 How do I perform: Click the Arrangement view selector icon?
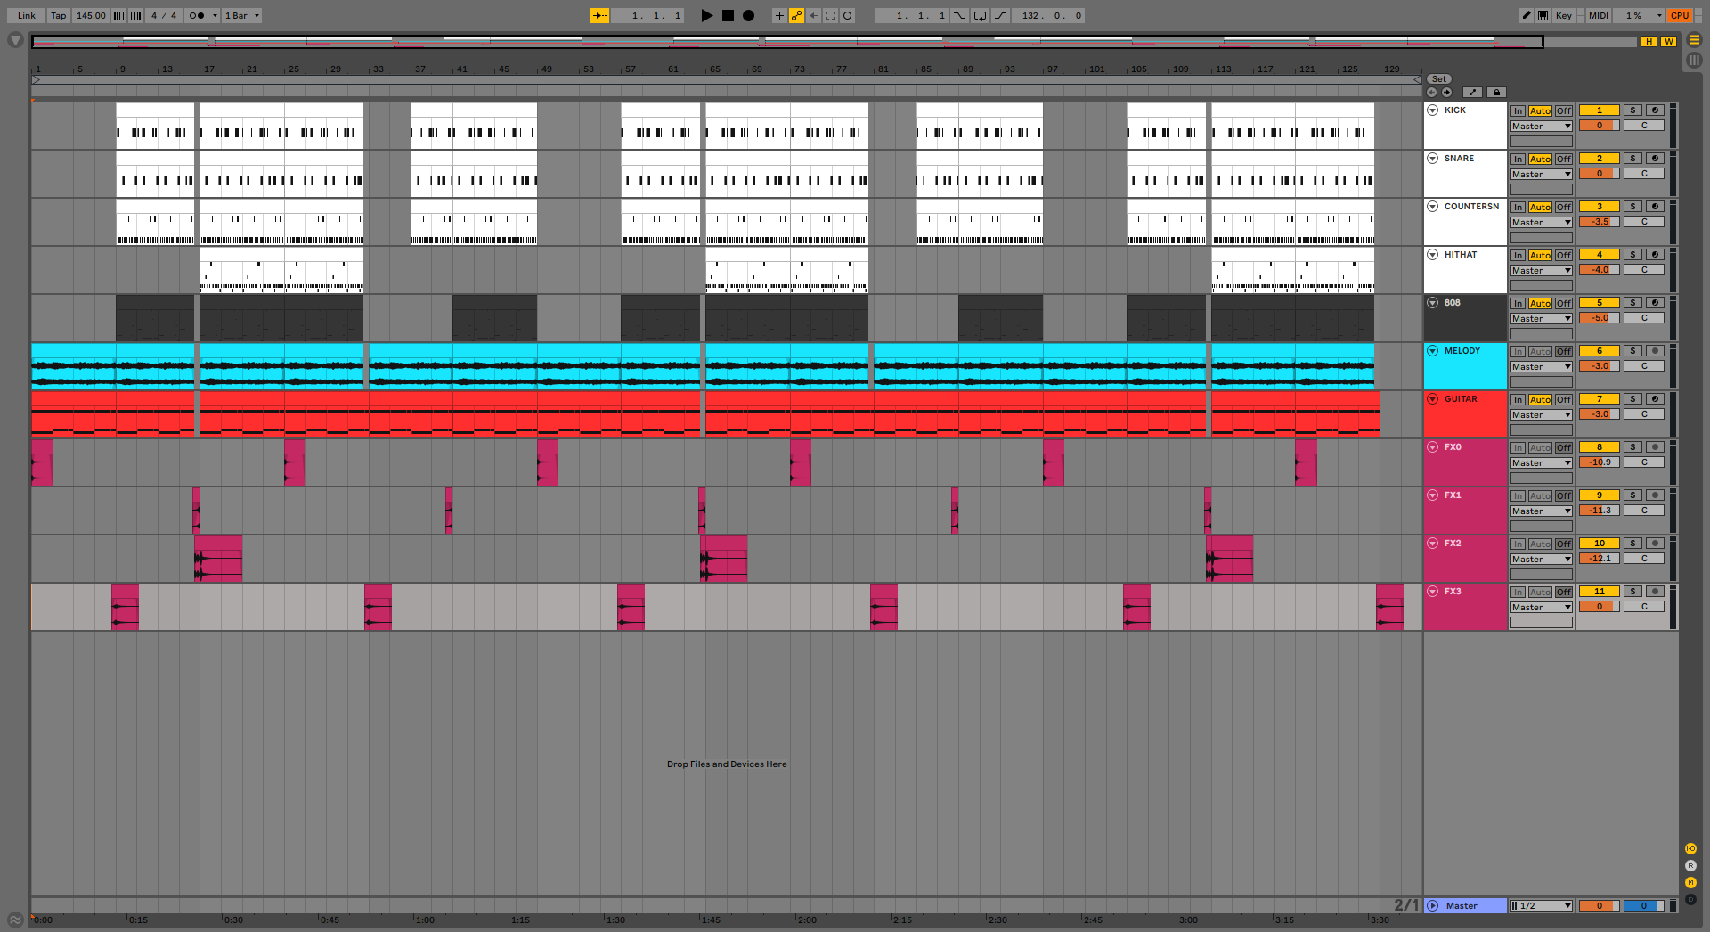(1694, 40)
